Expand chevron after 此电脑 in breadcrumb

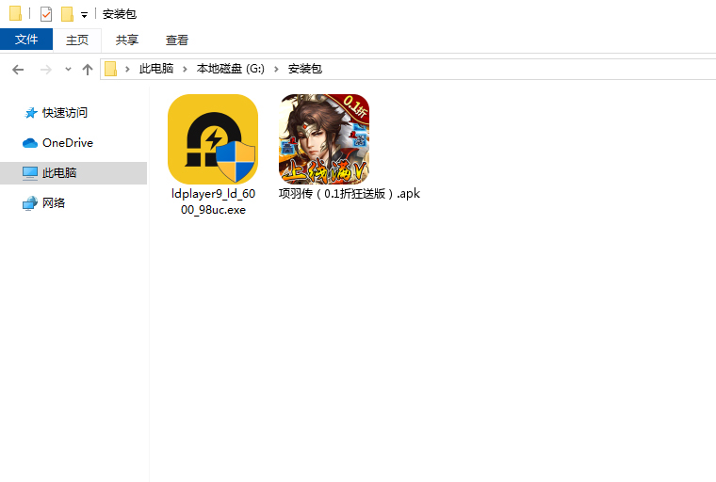185,70
